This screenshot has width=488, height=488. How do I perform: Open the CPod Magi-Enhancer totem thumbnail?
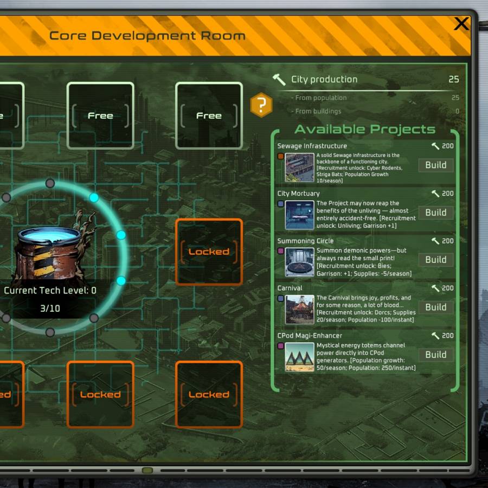pos(299,357)
